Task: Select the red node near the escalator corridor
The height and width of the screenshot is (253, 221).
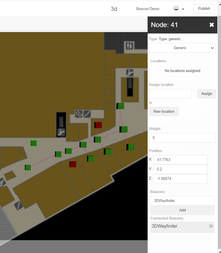Action: pos(98,125)
